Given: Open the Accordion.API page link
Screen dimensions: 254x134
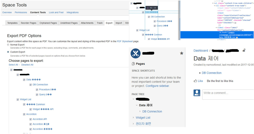Looking at the screenshot, I should pyautogui.click(x=40, y=119).
